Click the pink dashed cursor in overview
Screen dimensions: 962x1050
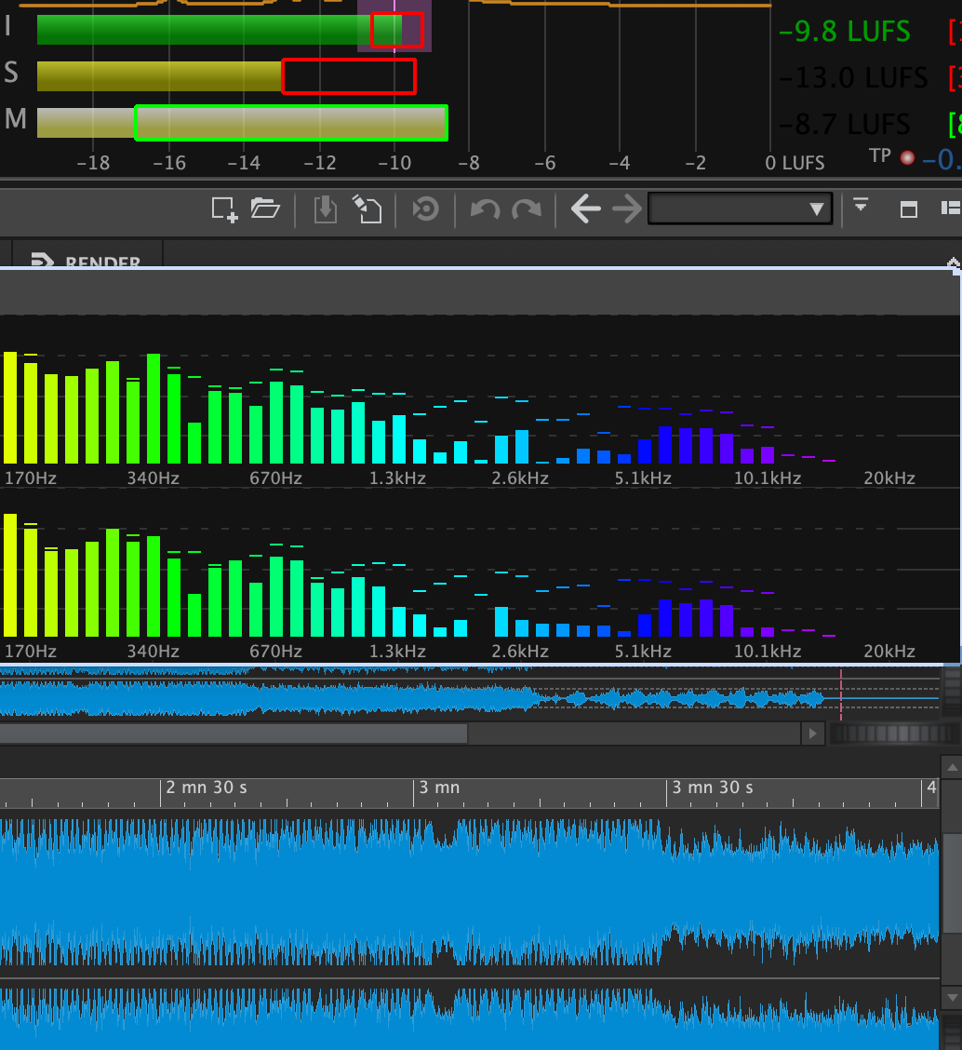841,693
